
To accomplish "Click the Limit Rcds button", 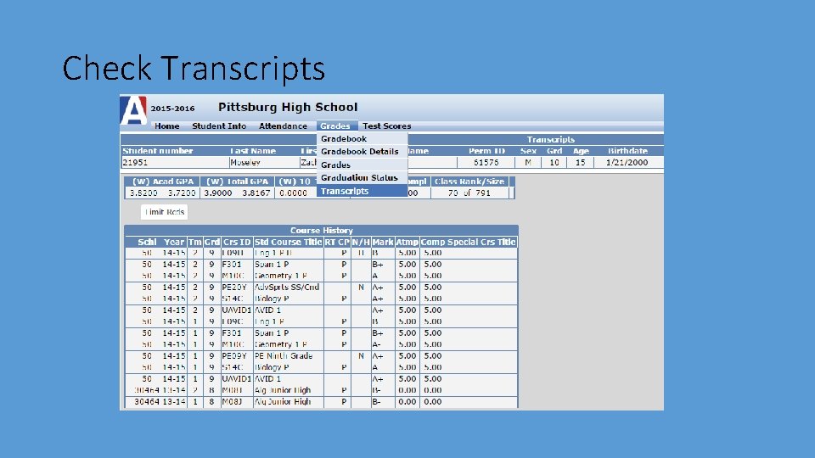I will [x=164, y=212].
